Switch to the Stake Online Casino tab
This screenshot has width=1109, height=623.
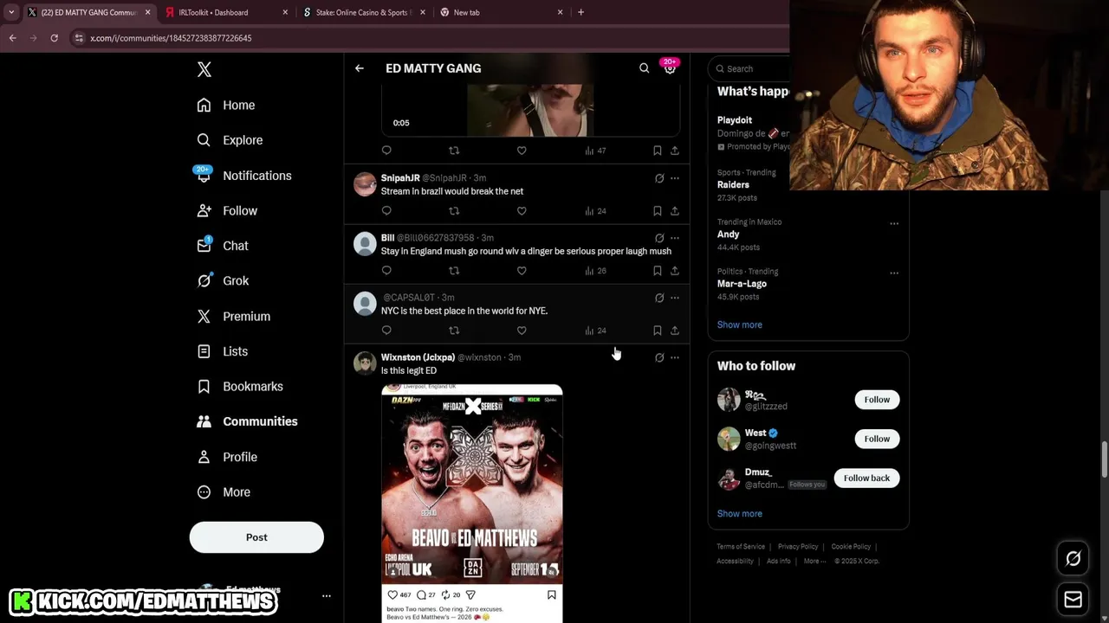point(362,12)
